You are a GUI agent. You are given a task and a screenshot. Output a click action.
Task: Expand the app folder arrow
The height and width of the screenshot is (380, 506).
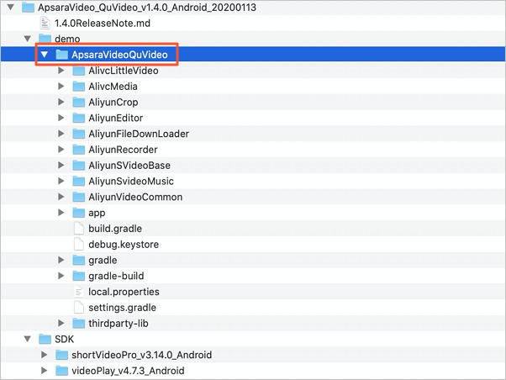61,213
